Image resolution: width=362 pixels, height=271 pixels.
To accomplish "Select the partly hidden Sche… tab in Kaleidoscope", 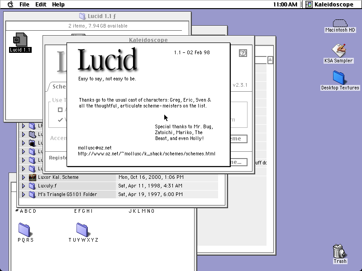I will 58,87.
